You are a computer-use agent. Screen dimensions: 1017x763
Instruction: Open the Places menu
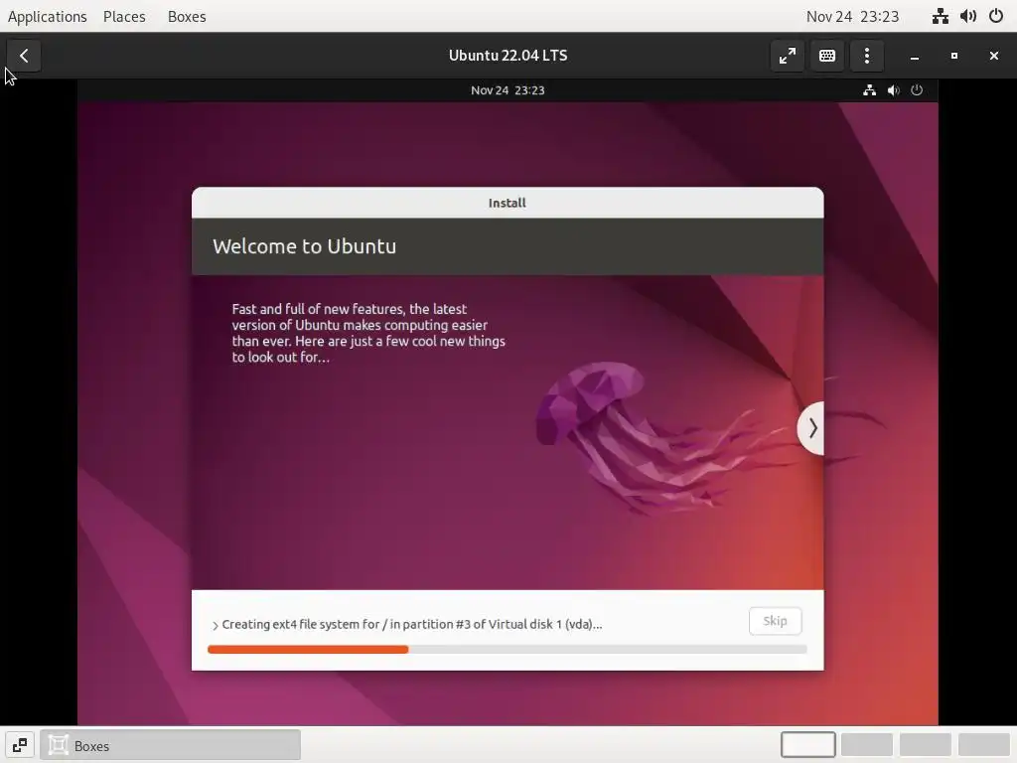124,16
